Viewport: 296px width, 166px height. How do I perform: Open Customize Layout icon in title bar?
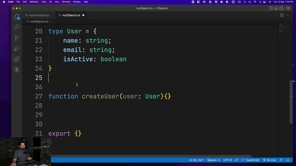(x=288, y=8)
